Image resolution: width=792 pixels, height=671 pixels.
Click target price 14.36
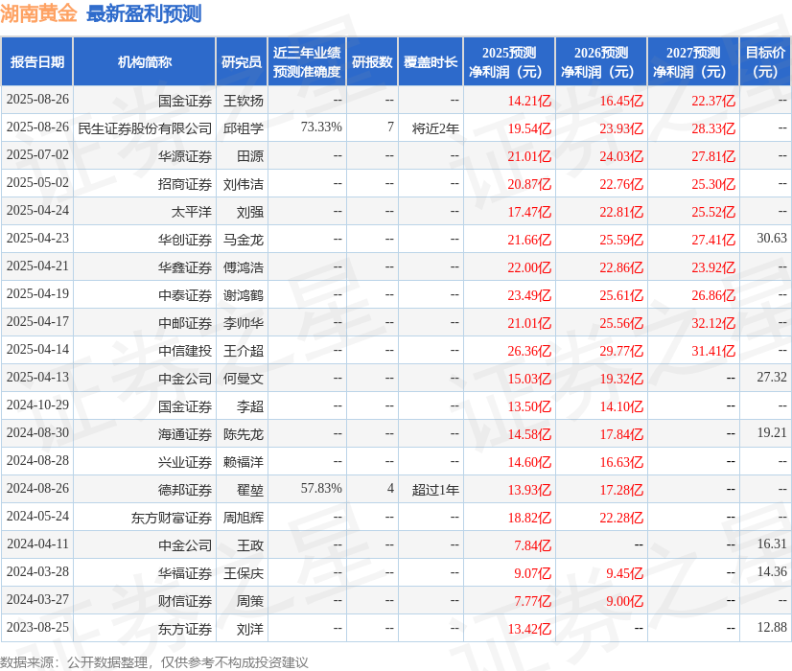pos(772,571)
